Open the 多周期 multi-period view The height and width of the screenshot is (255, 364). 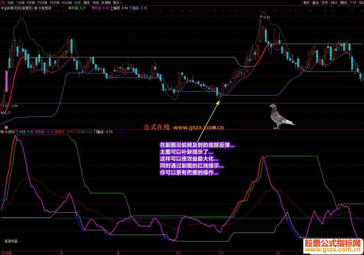point(106,3)
